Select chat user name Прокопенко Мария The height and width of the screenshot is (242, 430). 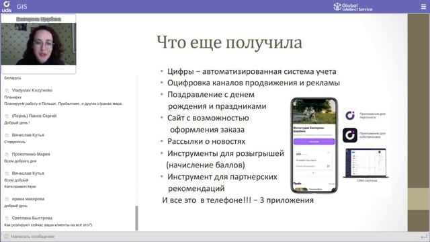tap(31, 154)
